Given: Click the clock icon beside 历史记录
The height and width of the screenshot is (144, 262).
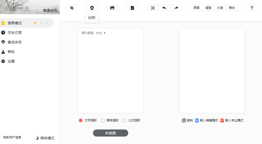Looking at the screenshot, I should pos(3,33).
